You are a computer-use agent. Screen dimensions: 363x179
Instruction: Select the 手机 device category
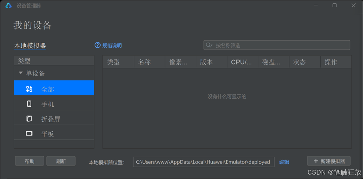point(54,102)
